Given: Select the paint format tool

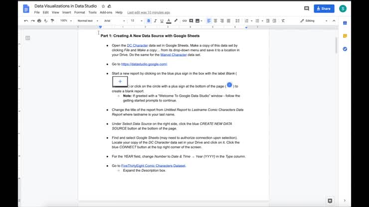Looking at the screenshot, I should [x=52, y=21].
